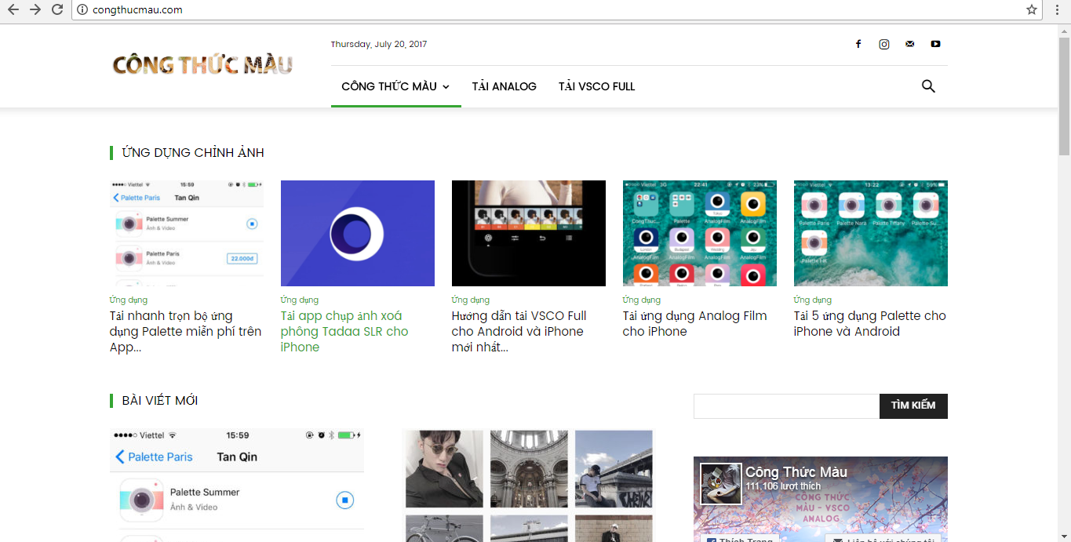This screenshot has height=542, width=1071.
Task: Open article Tải nhanh trọn bộ ứng dụng Palette
Action: click(x=186, y=331)
